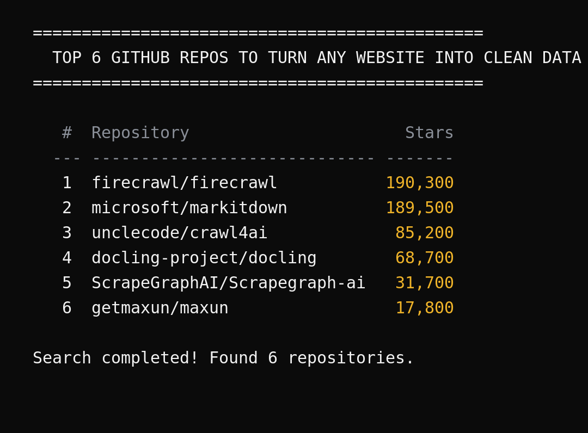Select rank number 6 beside getmaxun/maxun
588x433 pixels.
(x=67, y=308)
